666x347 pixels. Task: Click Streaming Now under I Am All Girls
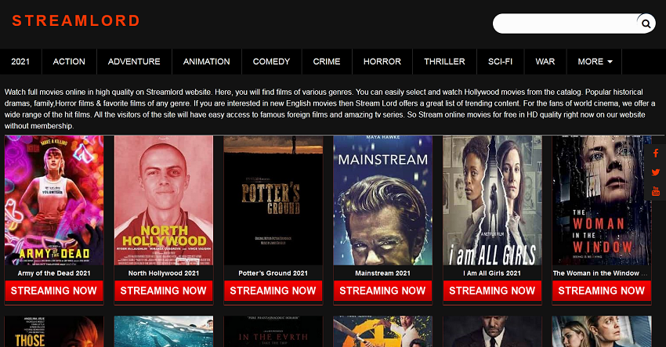pyautogui.click(x=492, y=291)
